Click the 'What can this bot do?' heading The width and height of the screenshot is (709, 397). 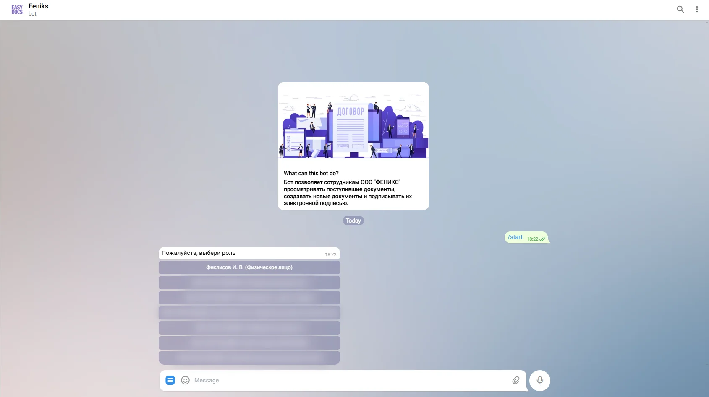click(311, 173)
